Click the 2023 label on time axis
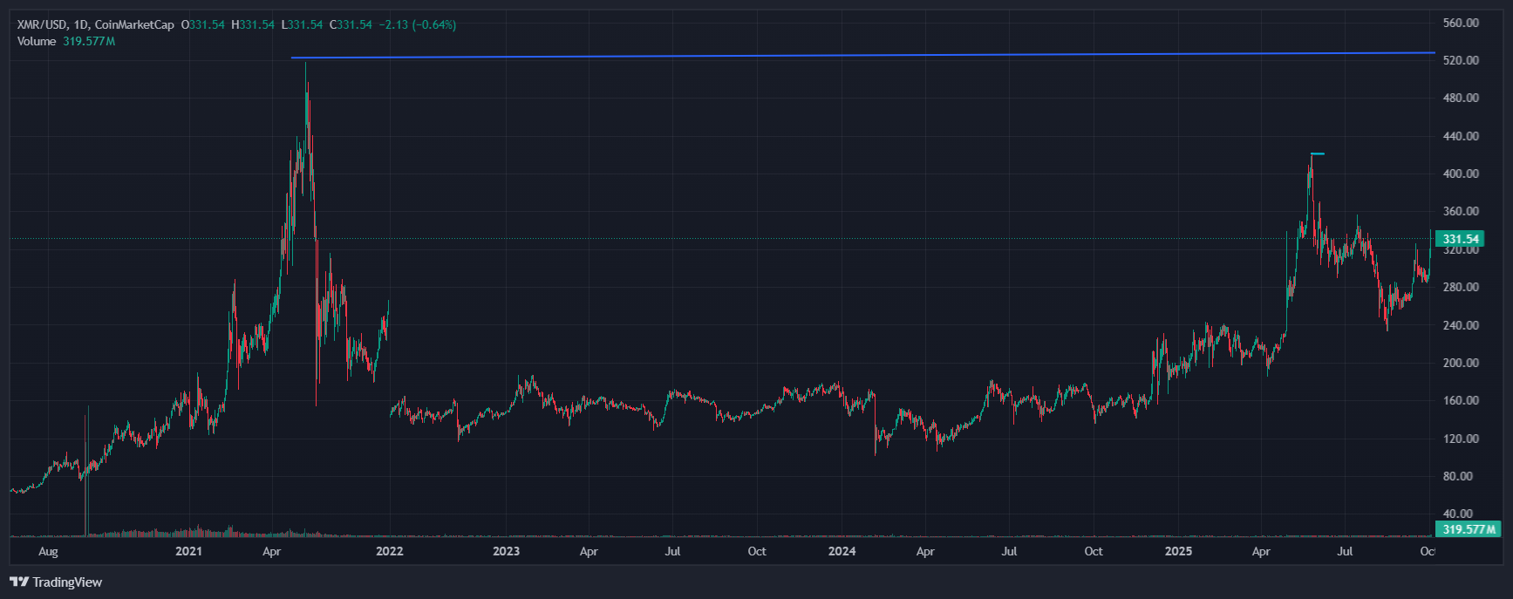The height and width of the screenshot is (599, 1513). tap(506, 551)
